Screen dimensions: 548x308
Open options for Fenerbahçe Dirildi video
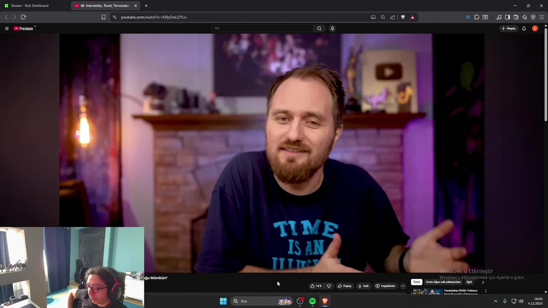(x=485, y=291)
